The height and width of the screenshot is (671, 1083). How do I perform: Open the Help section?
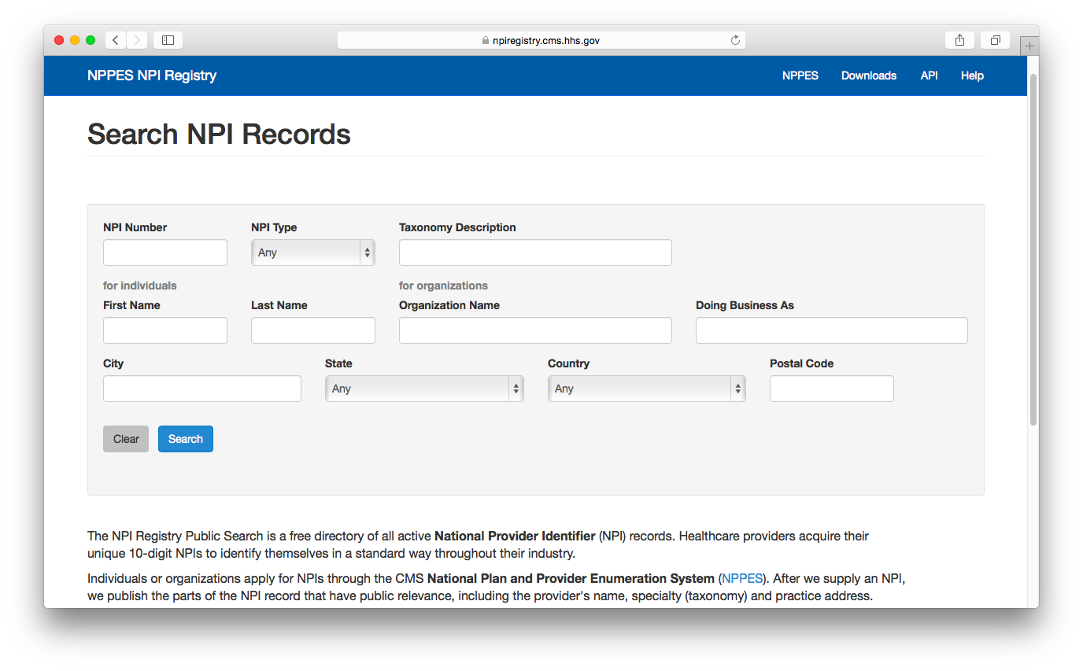(x=972, y=76)
